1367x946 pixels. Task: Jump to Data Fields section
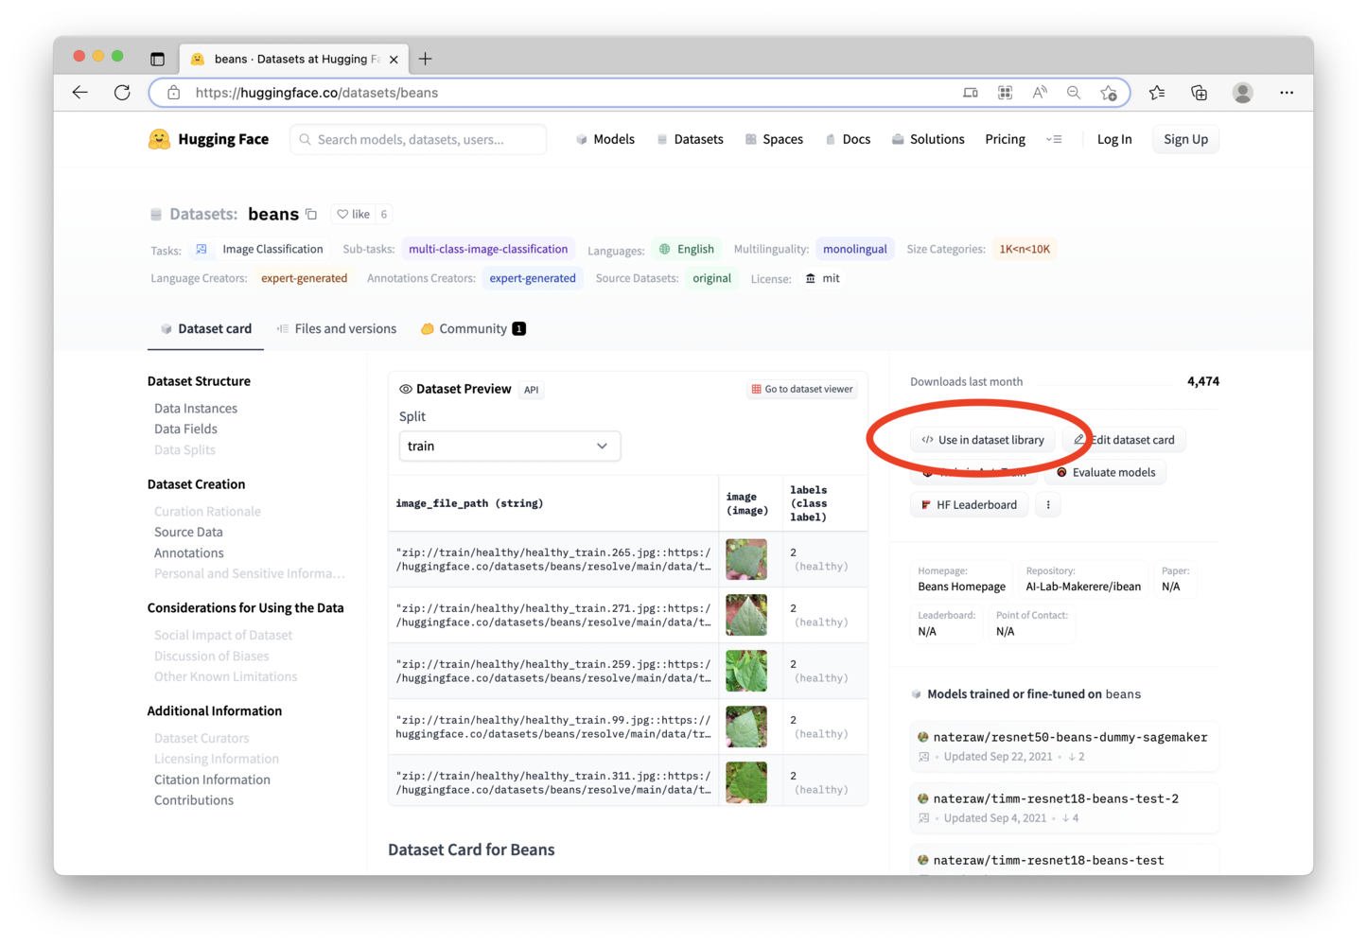pyautogui.click(x=185, y=429)
